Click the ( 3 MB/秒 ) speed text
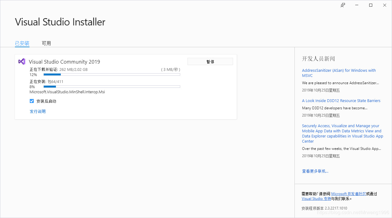 coord(170,69)
